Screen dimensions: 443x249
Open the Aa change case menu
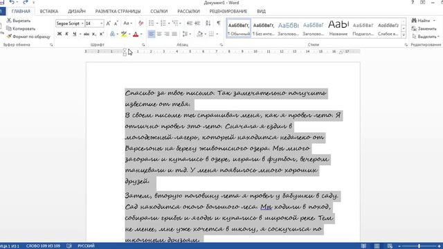click(127, 24)
